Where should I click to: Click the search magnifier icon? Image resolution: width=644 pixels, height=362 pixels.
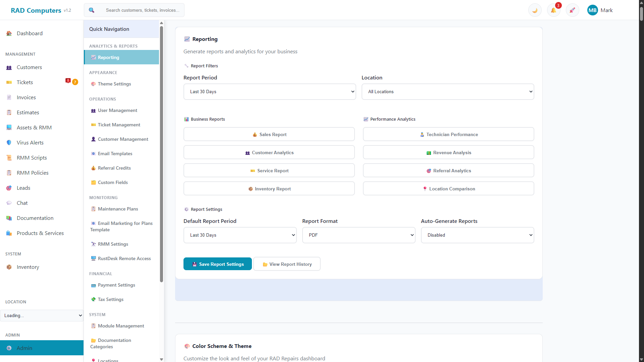point(91,10)
